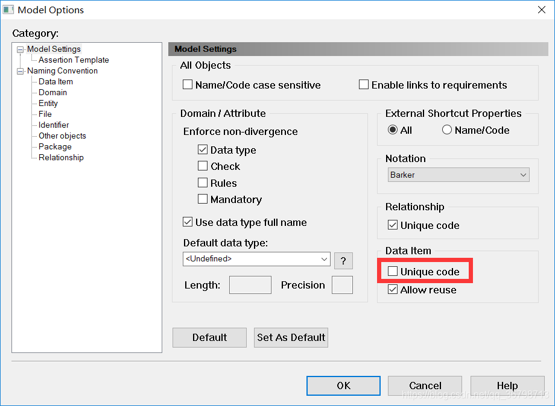
Task: Close the Model Options dialog
Action: 542,10
